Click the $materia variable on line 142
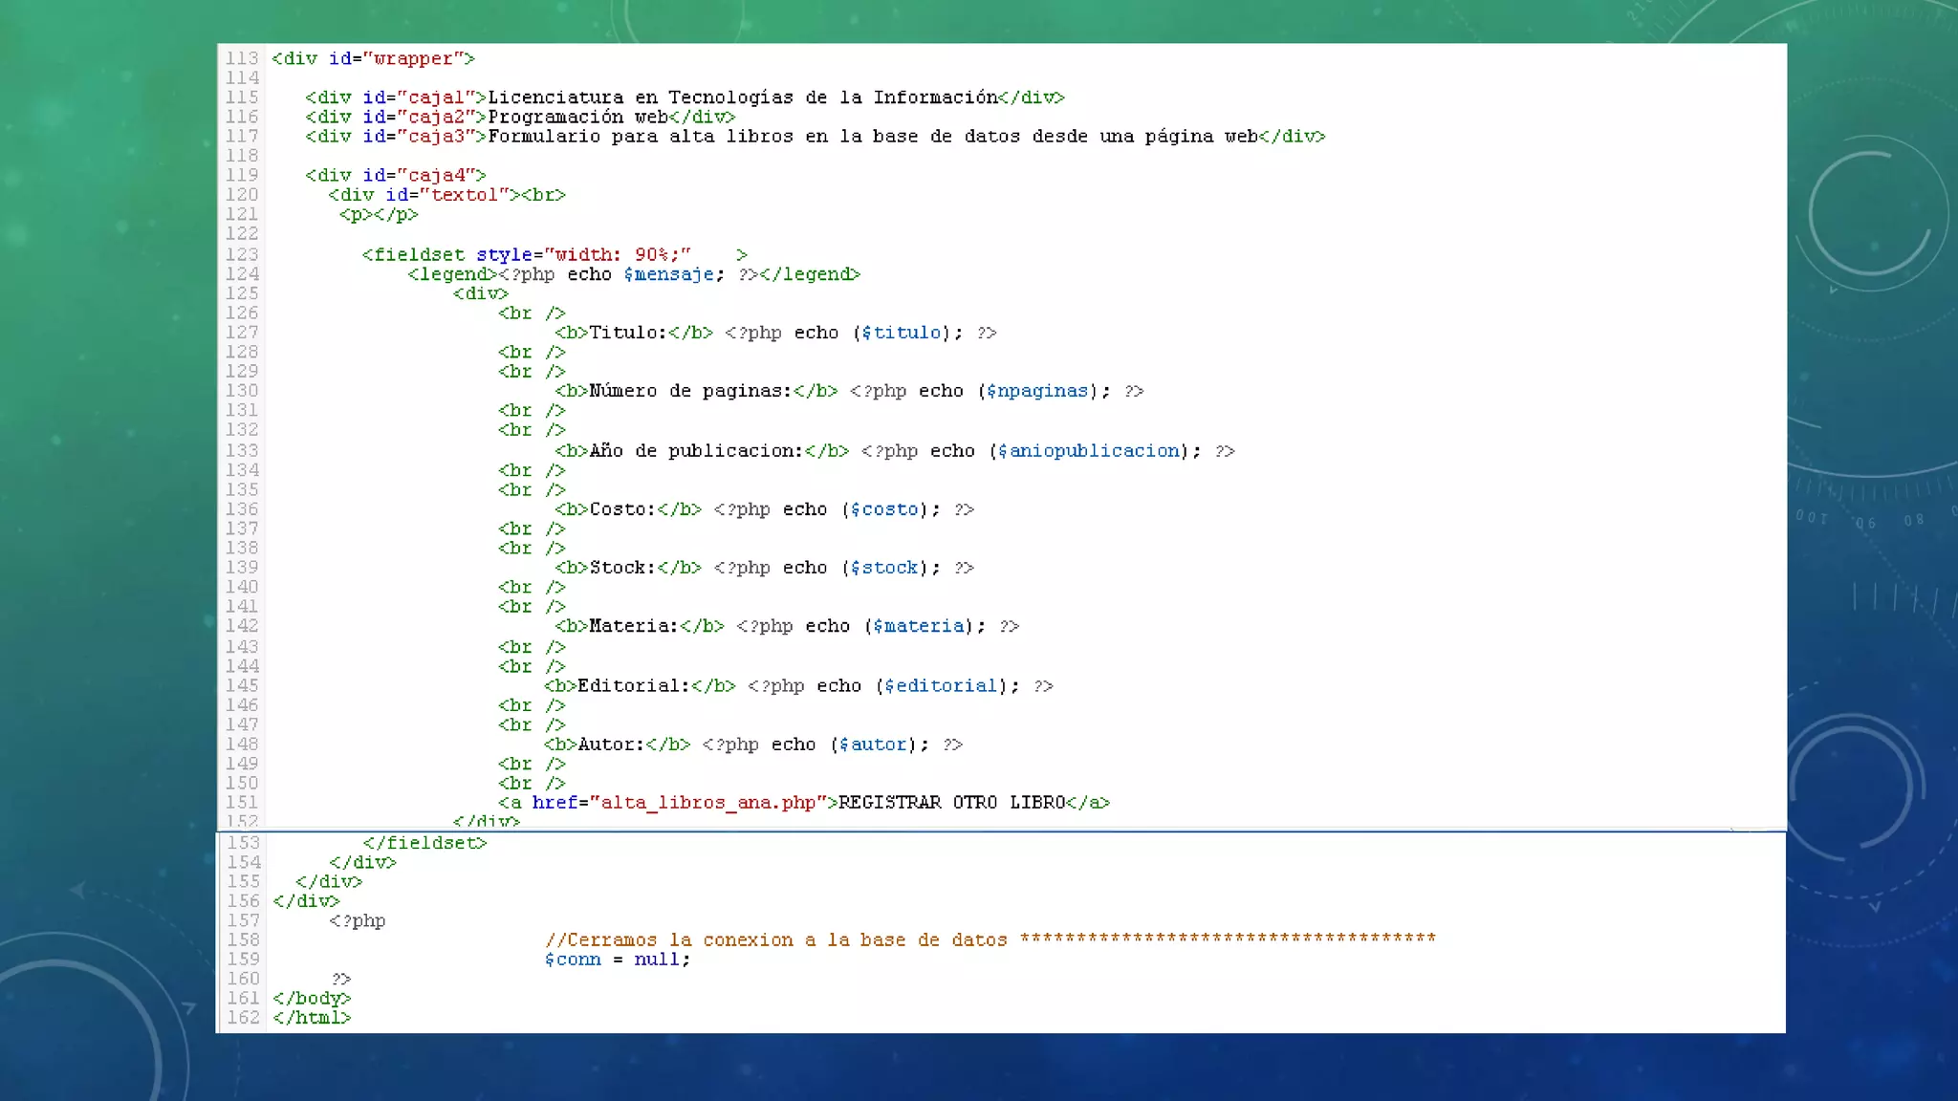This screenshot has width=1958, height=1101. click(x=919, y=626)
